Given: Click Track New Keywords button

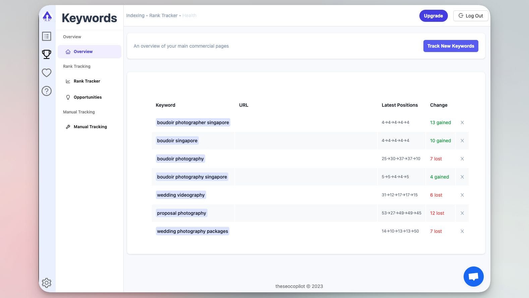Looking at the screenshot, I should click(x=451, y=46).
